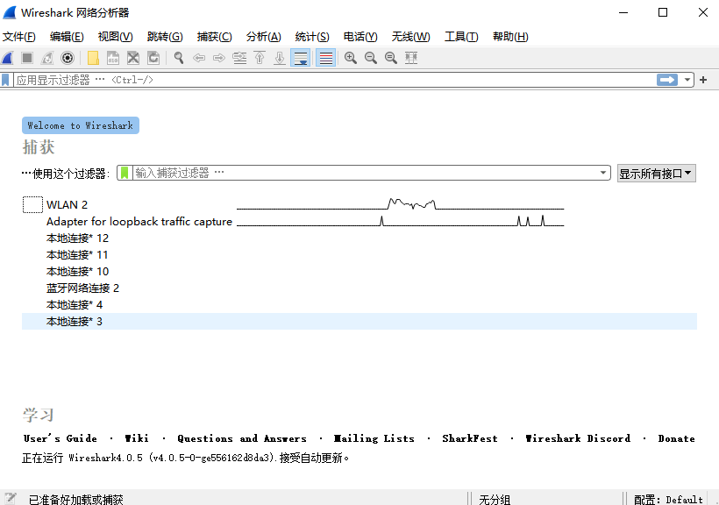The image size is (719, 505).
Task: Click capture file properties icon in status bar
Action: [x=11, y=499]
